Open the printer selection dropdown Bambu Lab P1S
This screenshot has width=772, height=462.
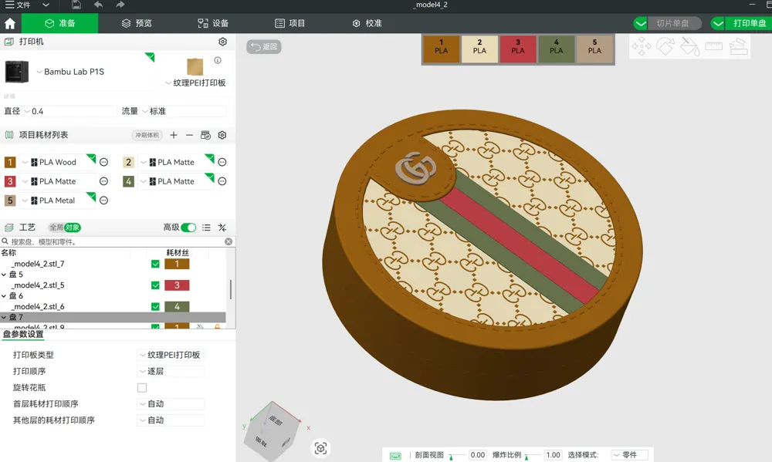(70, 72)
